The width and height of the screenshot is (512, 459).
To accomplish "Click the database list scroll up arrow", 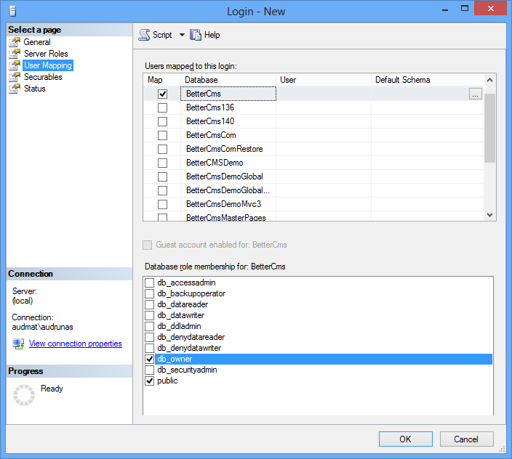I will point(489,80).
